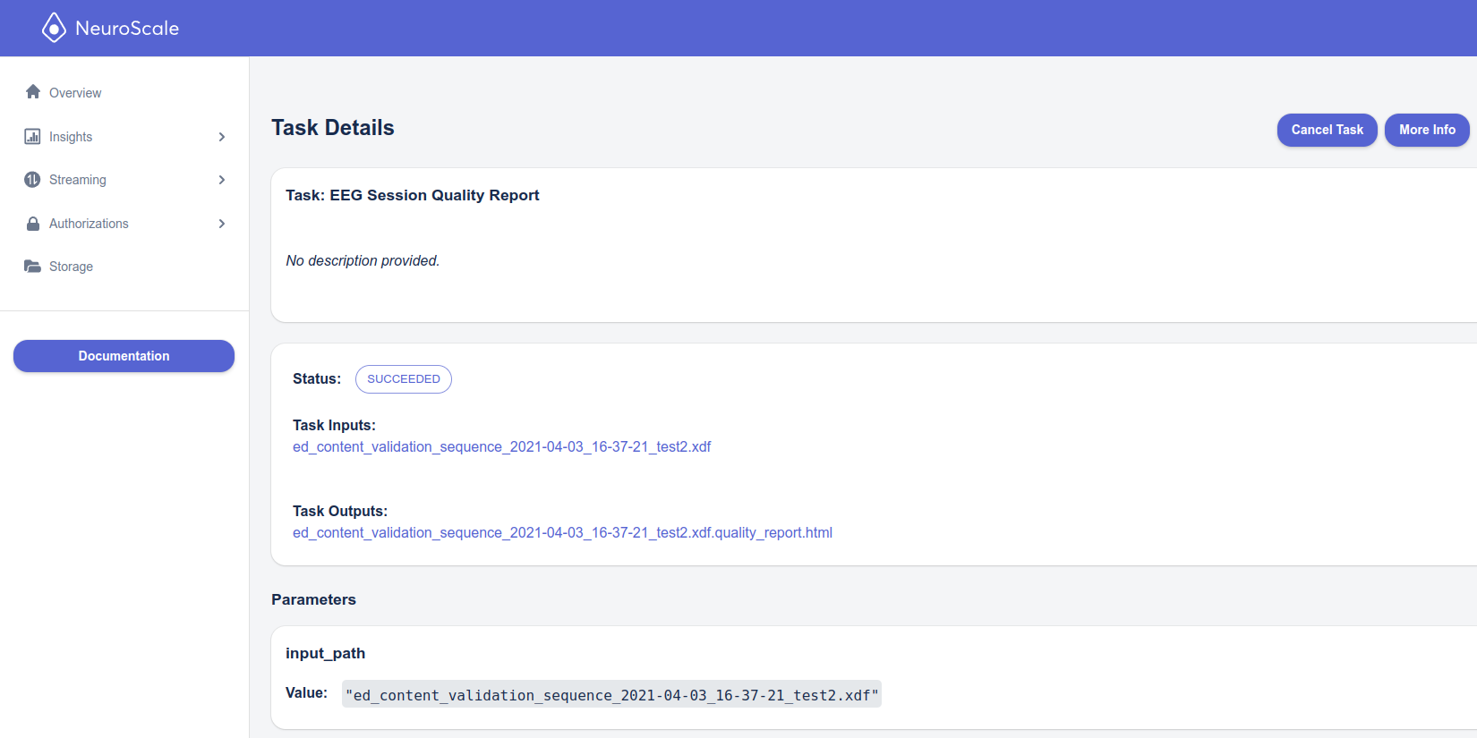This screenshot has height=738, width=1477.
Task: Open the task input .xdf file link
Action: pos(501,447)
